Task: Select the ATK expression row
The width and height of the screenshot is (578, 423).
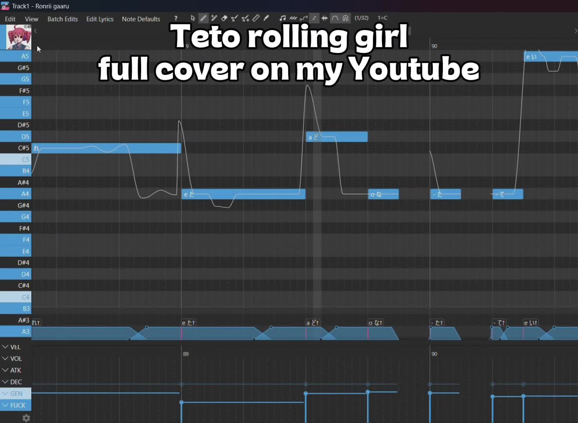Action: pos(16,371)
